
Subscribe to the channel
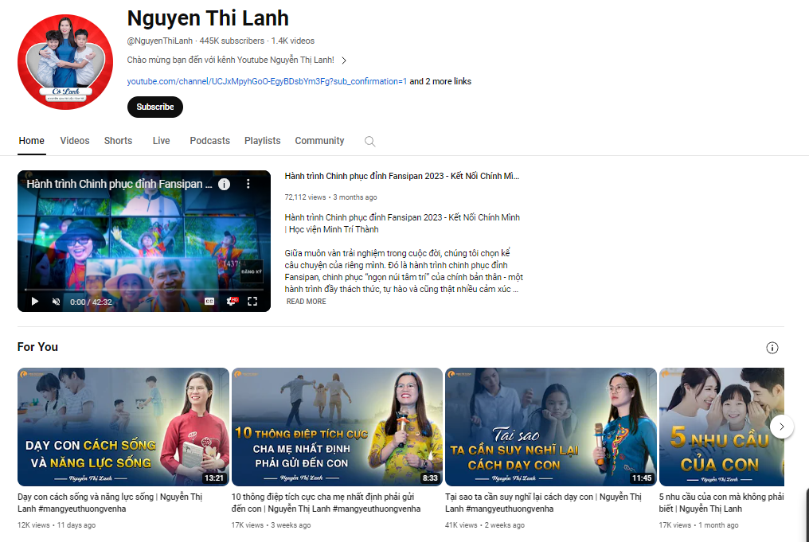coord(154,107)
